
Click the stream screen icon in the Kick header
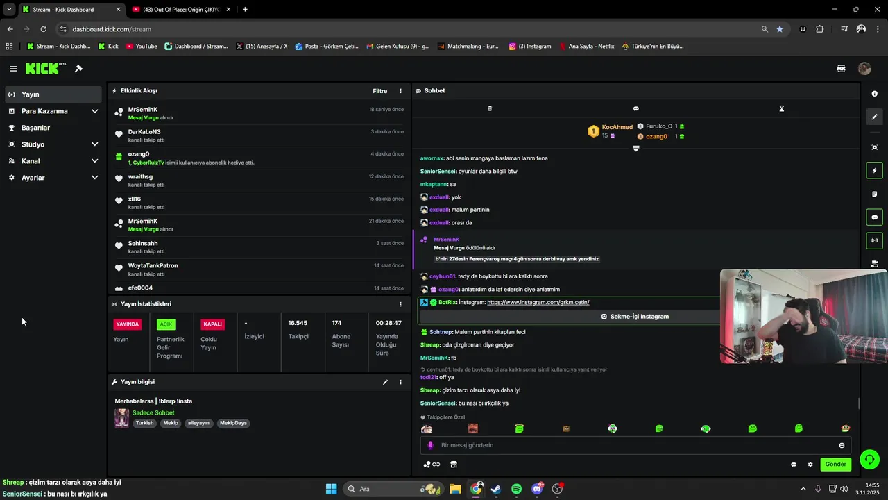[x=841, y=69]
